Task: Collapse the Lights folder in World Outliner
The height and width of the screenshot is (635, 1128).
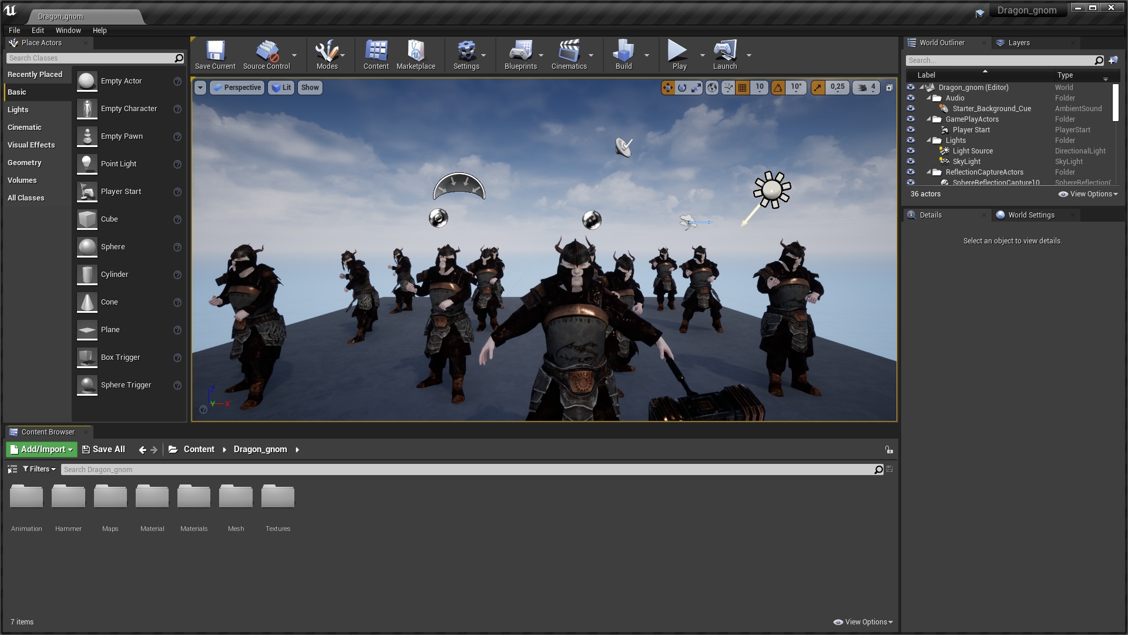Action: (929, 141)
